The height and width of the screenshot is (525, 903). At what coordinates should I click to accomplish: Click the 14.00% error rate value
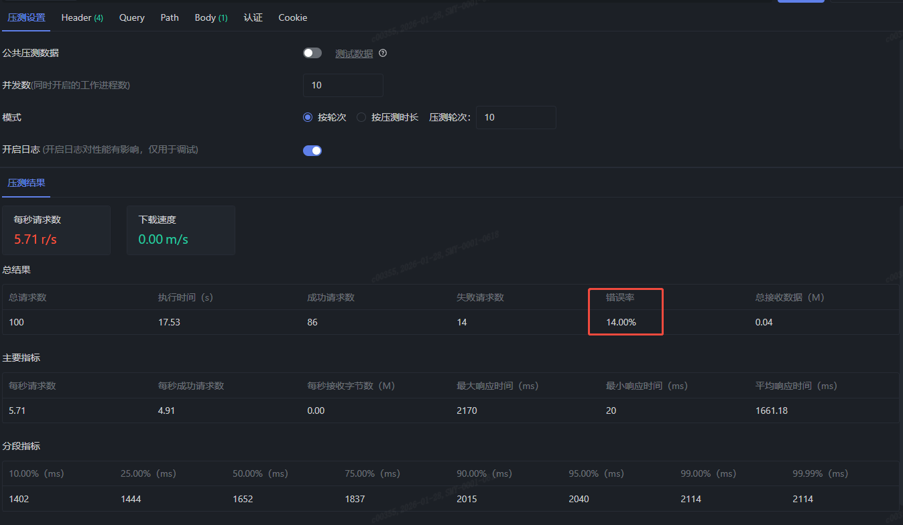tap(621, 322)
